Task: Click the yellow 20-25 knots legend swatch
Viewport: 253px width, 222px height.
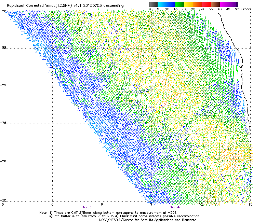Action: pos(189,4)
